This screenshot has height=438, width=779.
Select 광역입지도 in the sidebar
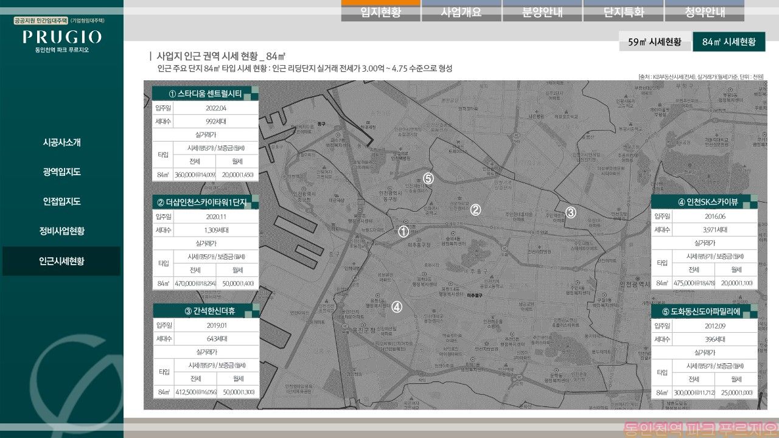coord(61,172)
